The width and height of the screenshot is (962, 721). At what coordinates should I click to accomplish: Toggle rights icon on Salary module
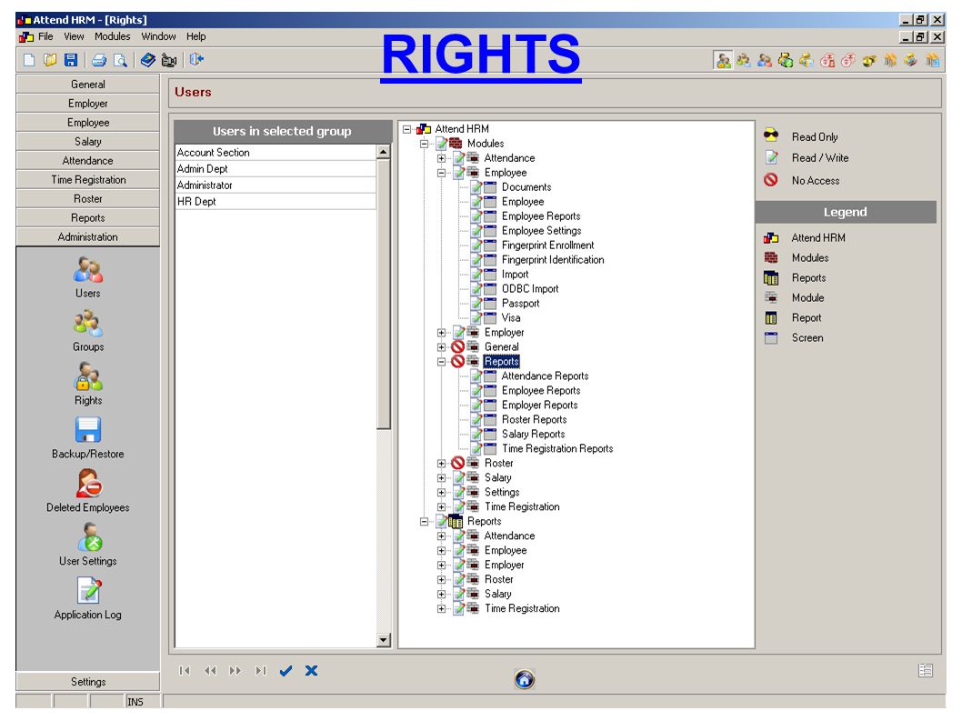458,477
